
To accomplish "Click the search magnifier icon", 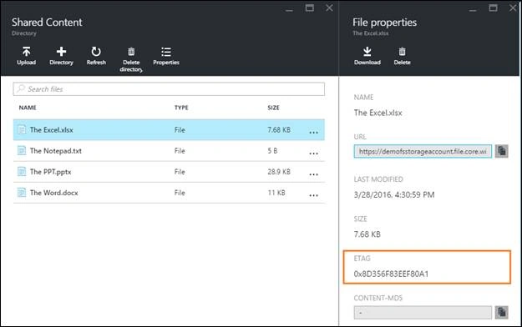I will tap(21, 88).
